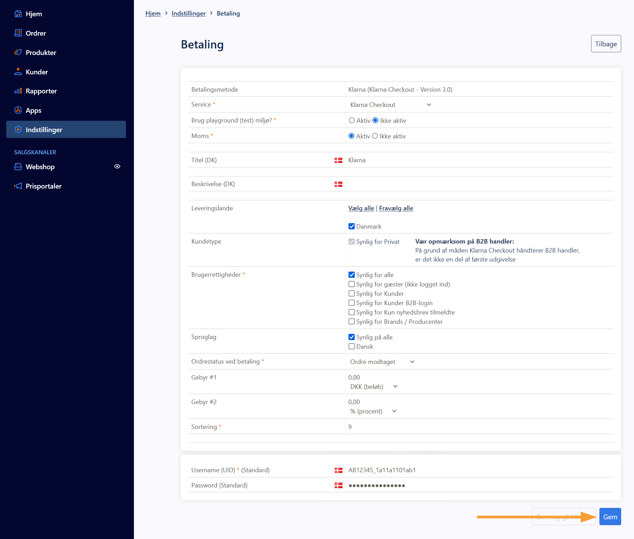The width and height of the screenshot is (634, 539).
Task: Click the Username (UID) input field
Action: [x=479, y=470]
